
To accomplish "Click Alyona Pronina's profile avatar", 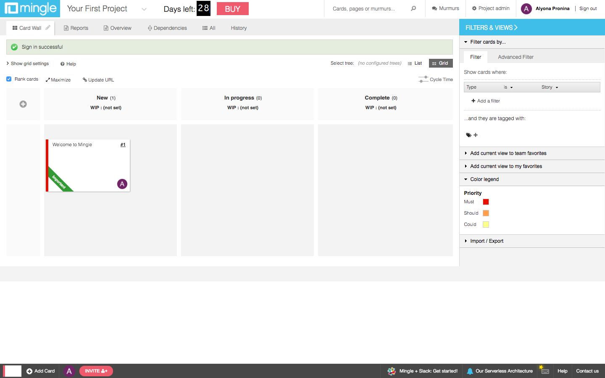I will point(526,8).
